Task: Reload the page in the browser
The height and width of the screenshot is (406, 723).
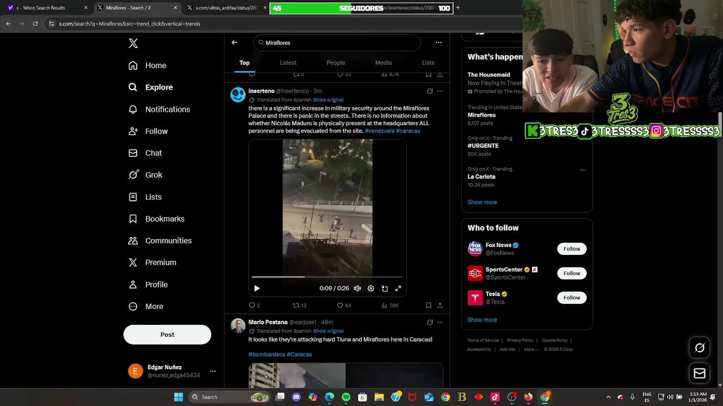Action: [x=35, y=24]
